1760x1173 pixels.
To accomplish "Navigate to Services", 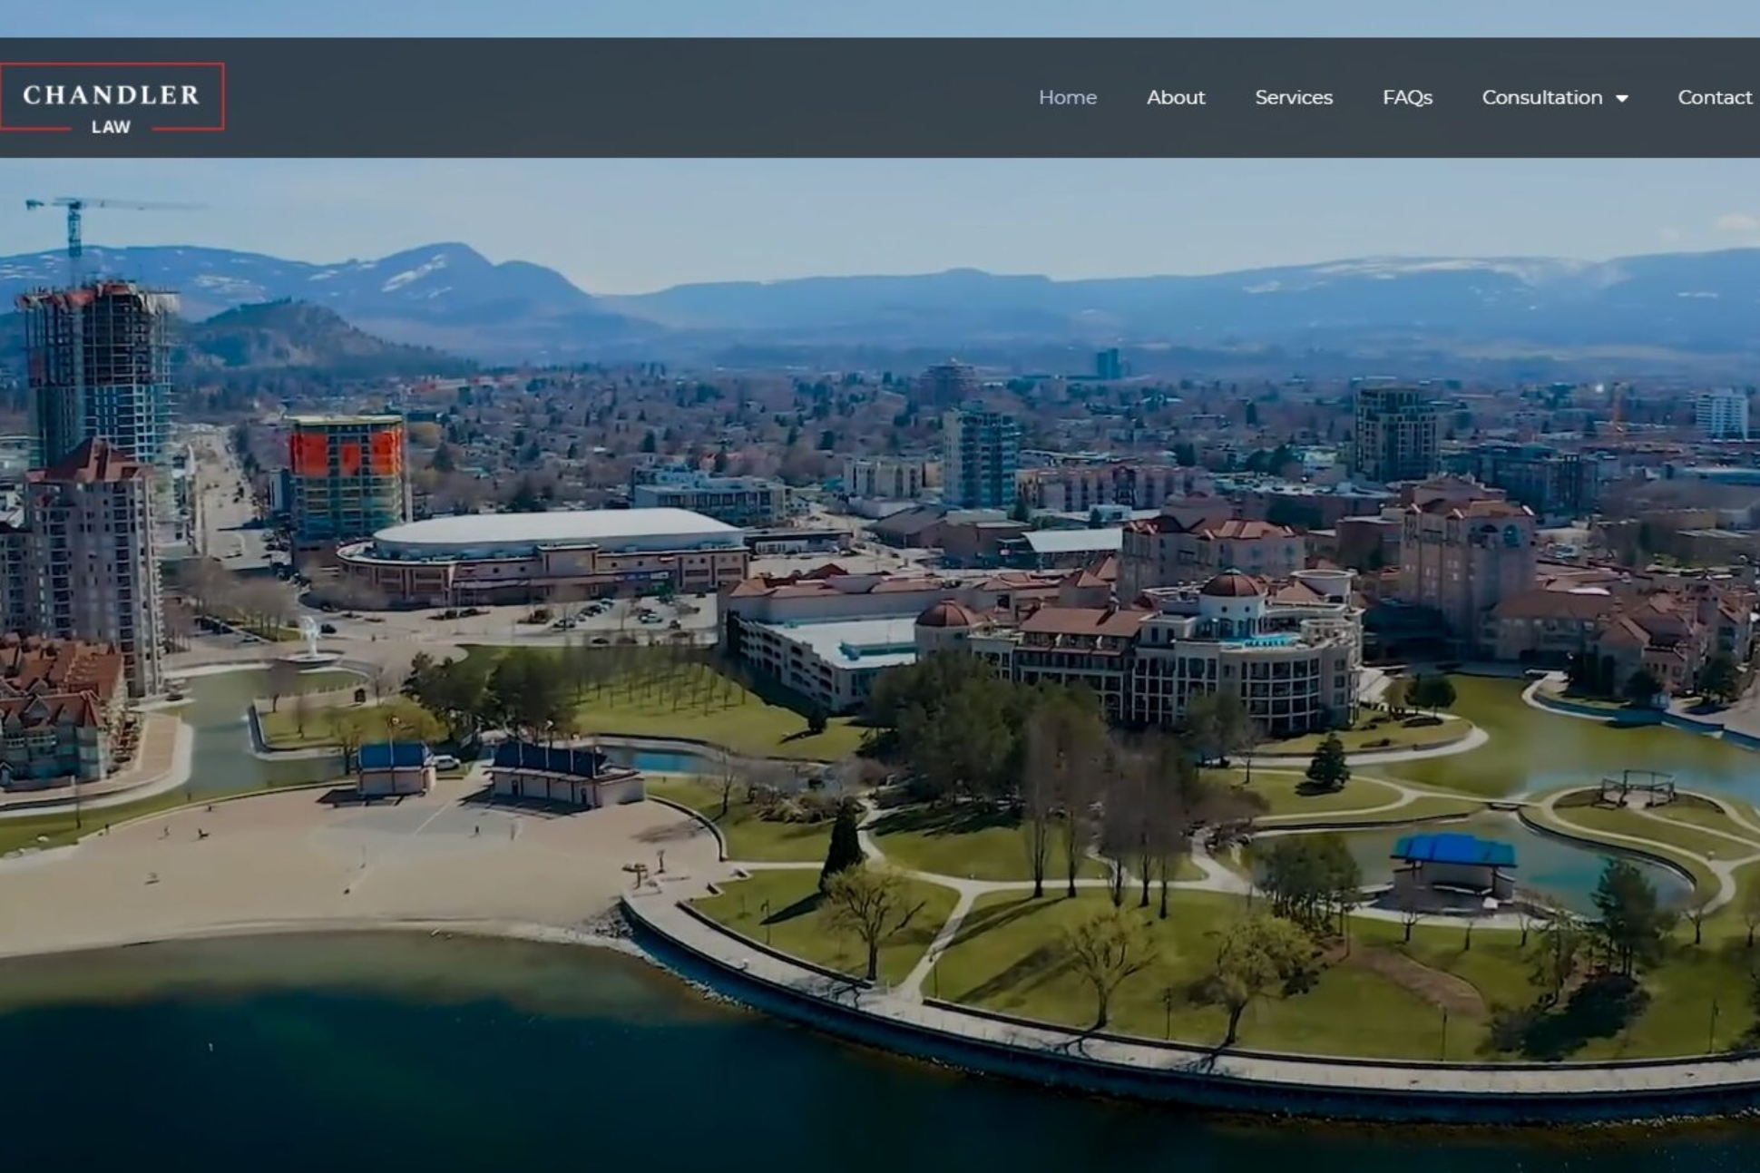I will pos(1293,97).
